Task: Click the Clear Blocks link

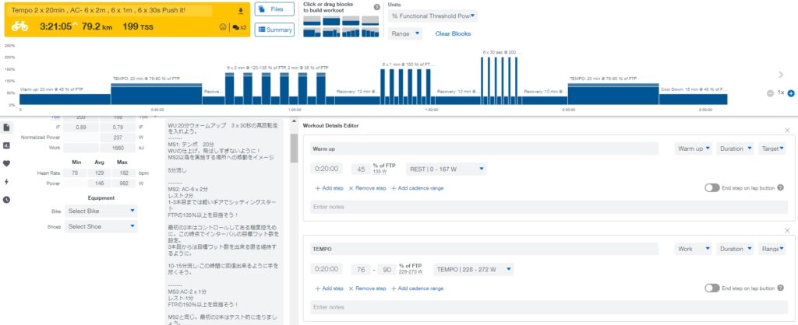Action: (453, 34)
